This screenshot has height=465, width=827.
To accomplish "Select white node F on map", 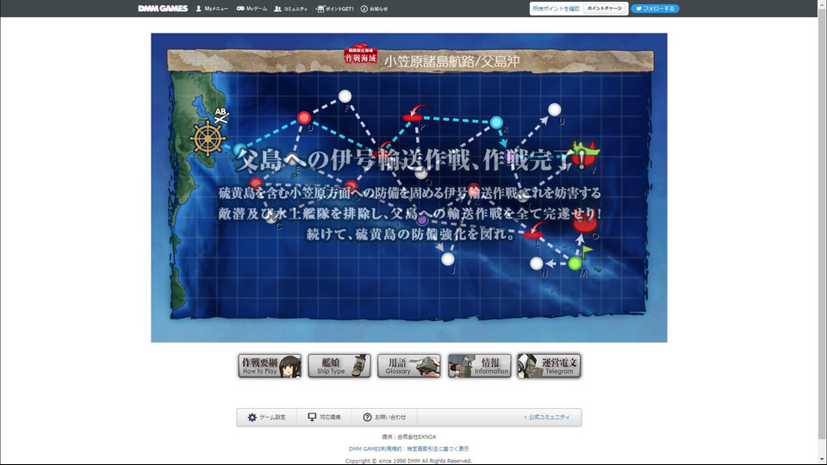I will pyautogui.click(x=345, y=96).
